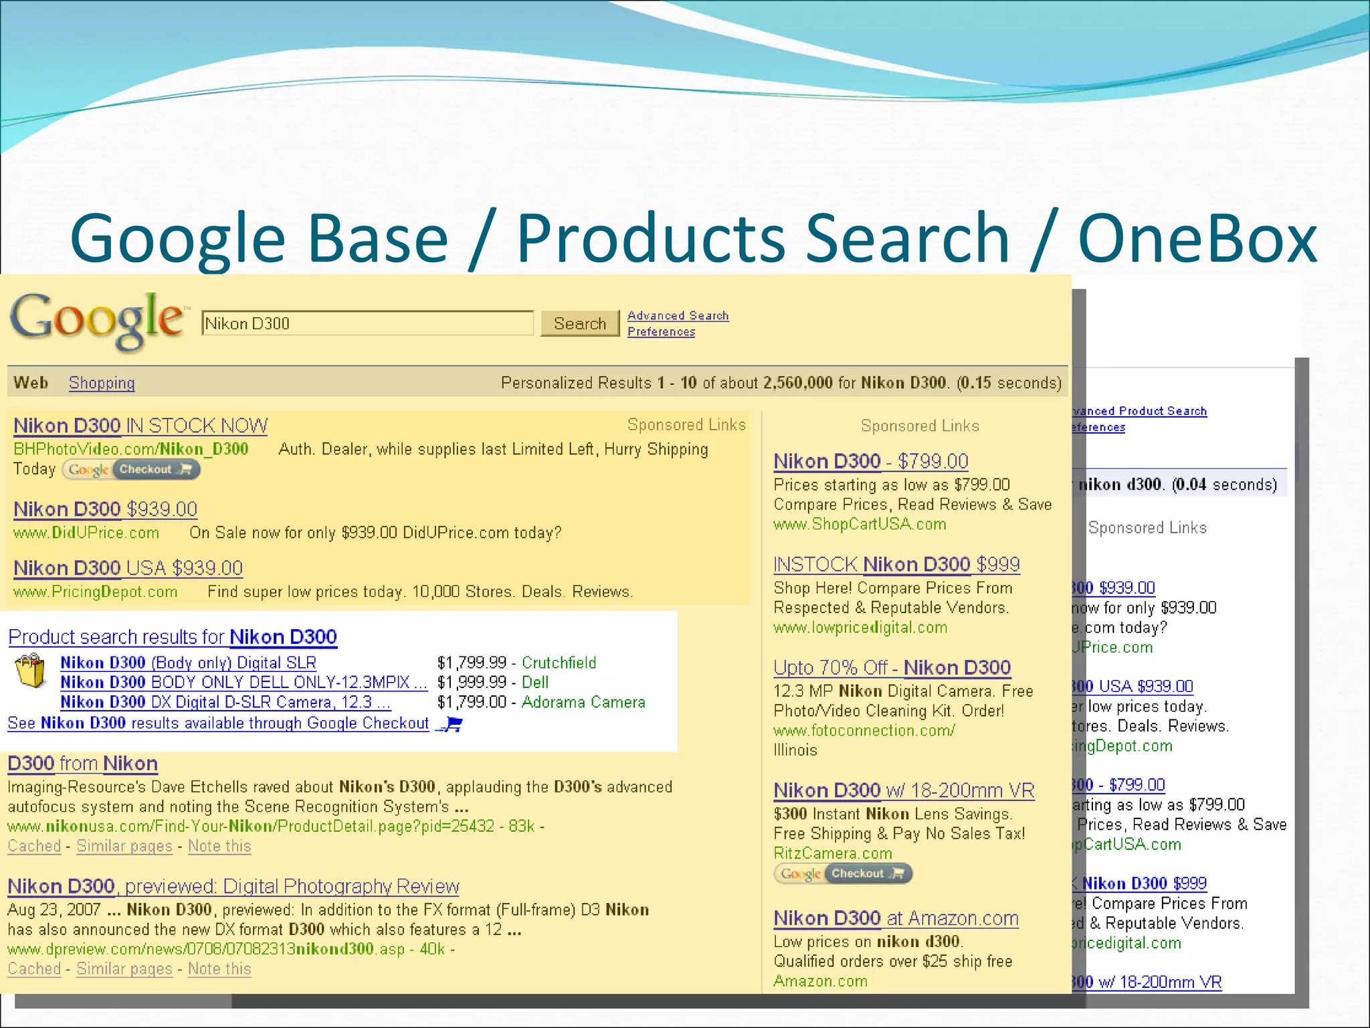Click the Google Checkout badge under RitzCamera ad
This screenshot has width=1370, height=1028.
click(843, 874)
